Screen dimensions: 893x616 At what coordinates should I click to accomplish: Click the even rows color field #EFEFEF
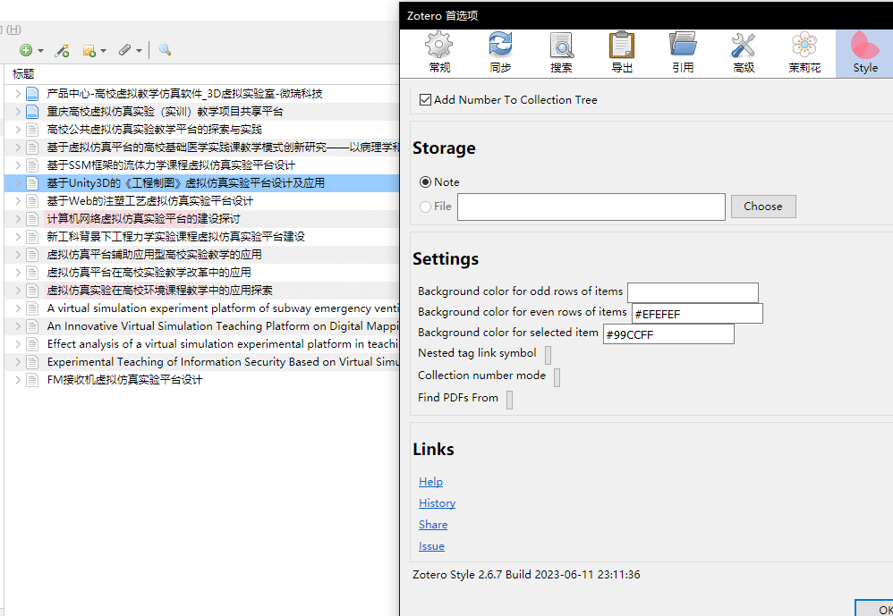pyautogui.click(x=697, y=314)
